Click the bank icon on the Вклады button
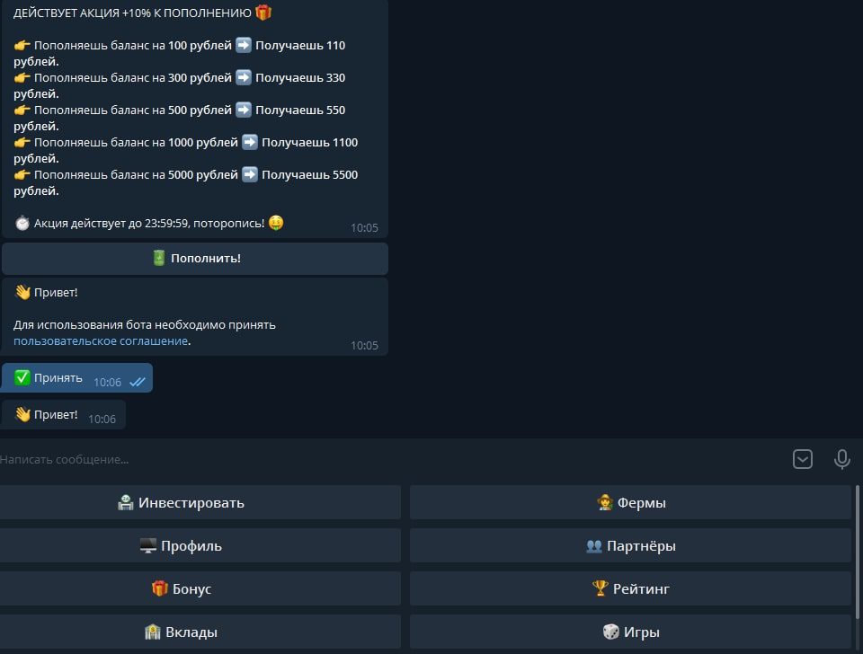The height and width of the screenshot is (654, 863). point(155,632)
